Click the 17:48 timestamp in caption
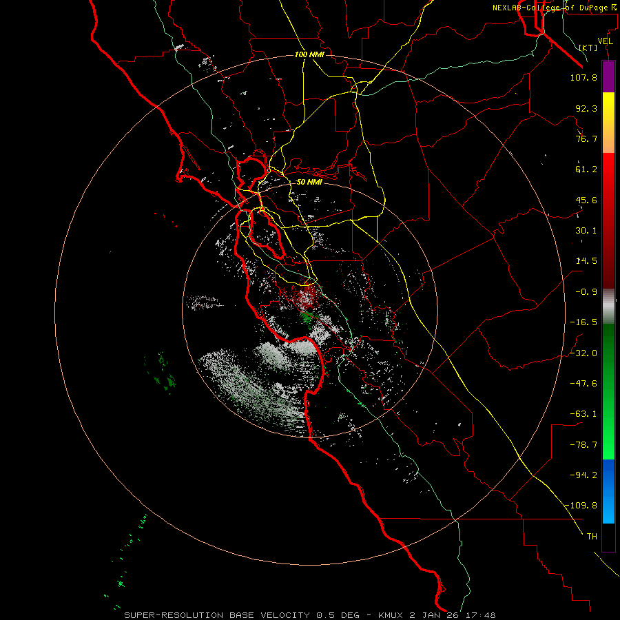The image size is (620, 620). coord(480,615)
